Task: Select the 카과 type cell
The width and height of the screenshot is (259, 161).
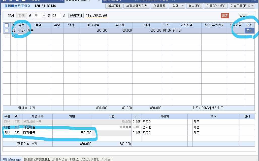Action: 21,31
